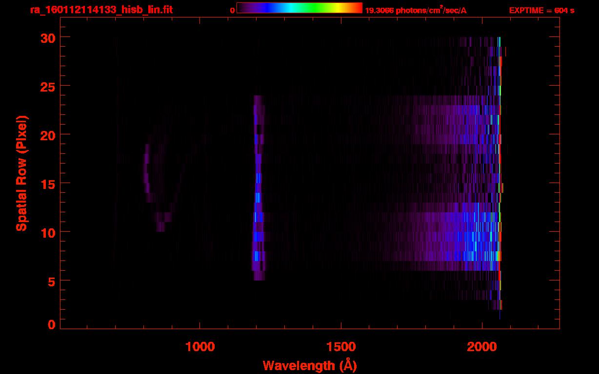Click the 19.3066 photons/cm²/sec/A label
Viewport: 599px width, 374px height.
(416, 10)
